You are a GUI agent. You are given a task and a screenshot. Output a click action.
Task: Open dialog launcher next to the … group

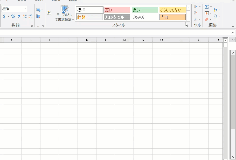click(43, 26)
